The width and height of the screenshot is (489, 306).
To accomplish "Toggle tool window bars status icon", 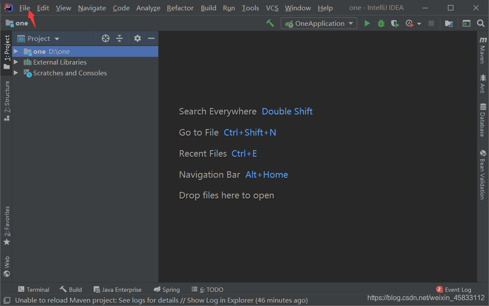I will coord(7,300).
